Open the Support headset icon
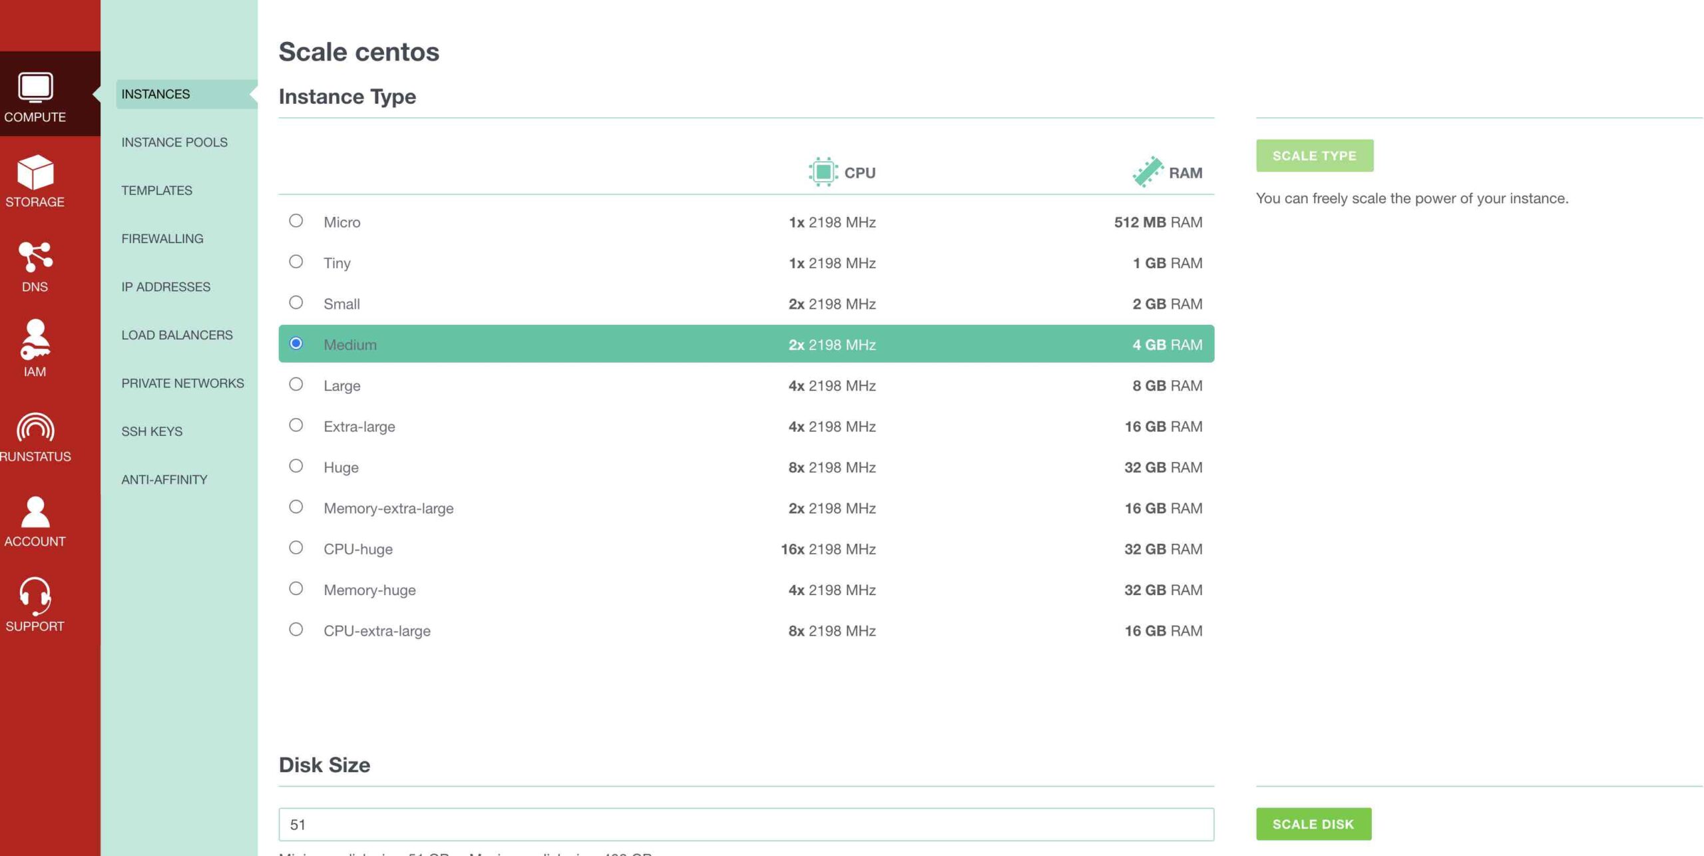The height and width of the screenshot is (856, 1704). (x=35, y=596)
